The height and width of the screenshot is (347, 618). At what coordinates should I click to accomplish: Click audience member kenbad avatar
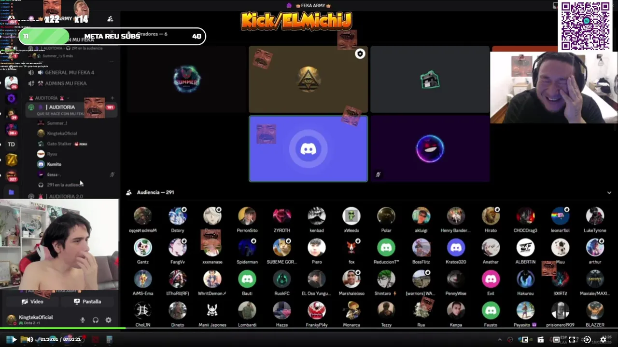(316, 216)
